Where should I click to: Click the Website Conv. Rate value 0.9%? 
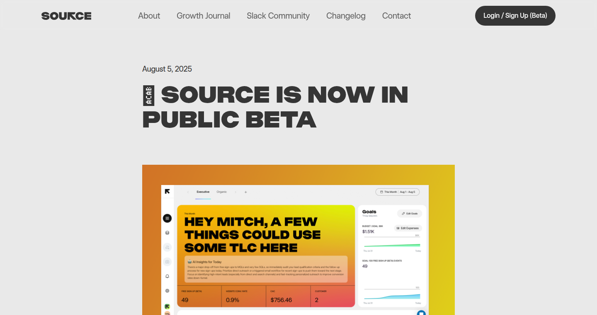233,300
